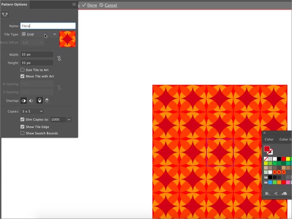Enable Size Tile to Art checkbox
The width and height of the screenshot is (292, 219).
[x=23, y=70]
